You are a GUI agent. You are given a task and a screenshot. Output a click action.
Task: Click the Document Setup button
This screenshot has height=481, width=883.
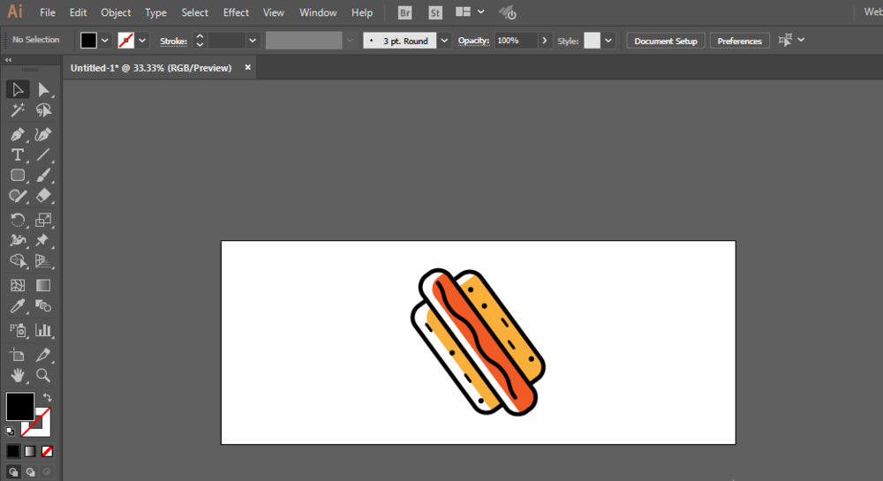click(x=666, y=41)
